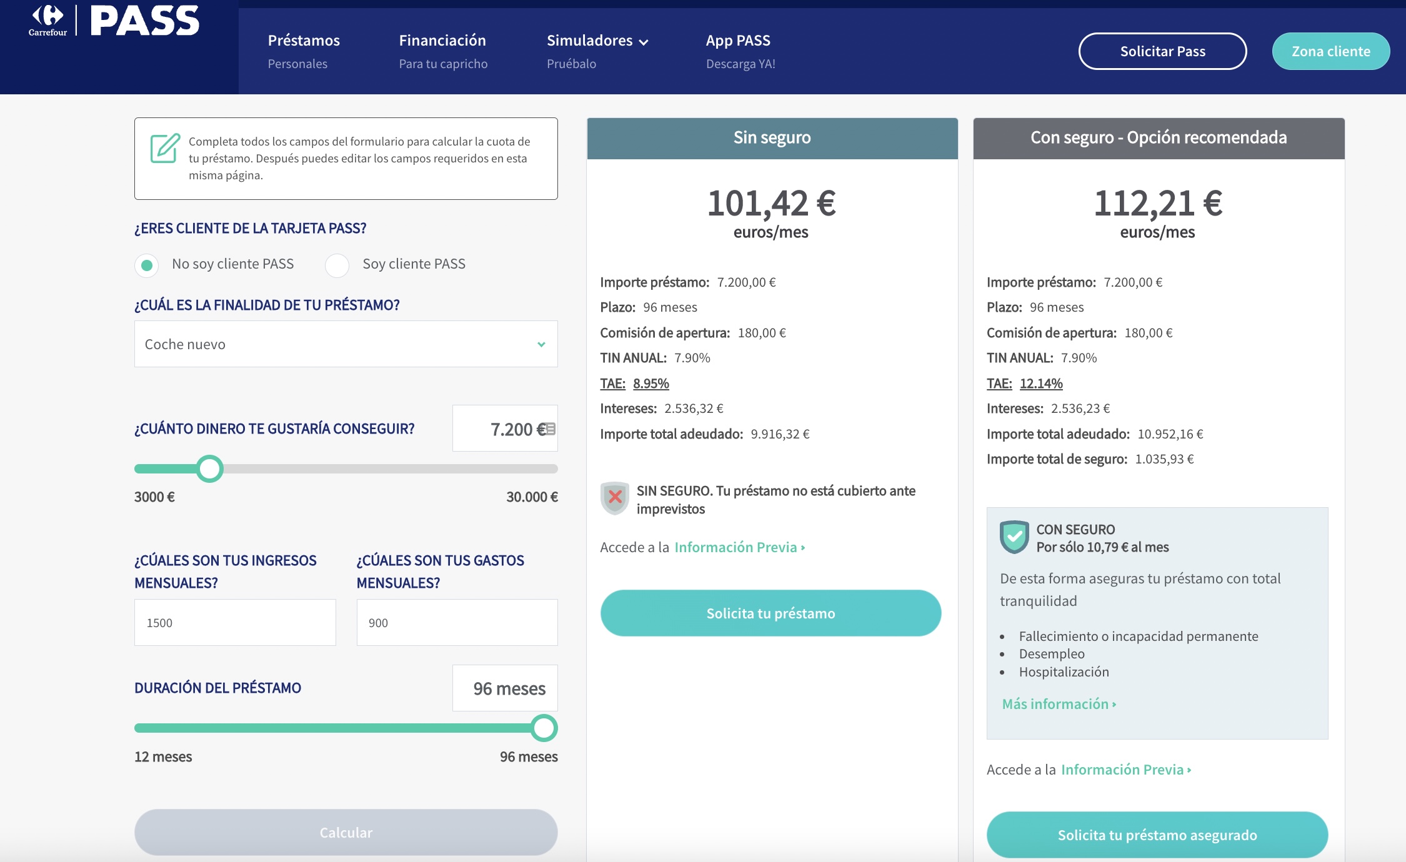This screenshot has width=1406, height=862.
Task: Click the green pencil edit icon
Action: [x=165, y=148]
